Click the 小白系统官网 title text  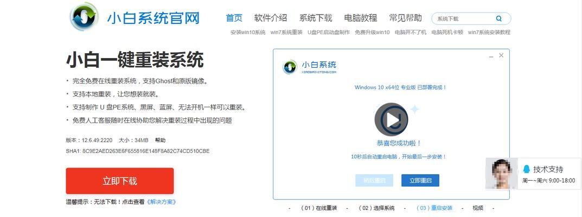pos(154,17)
